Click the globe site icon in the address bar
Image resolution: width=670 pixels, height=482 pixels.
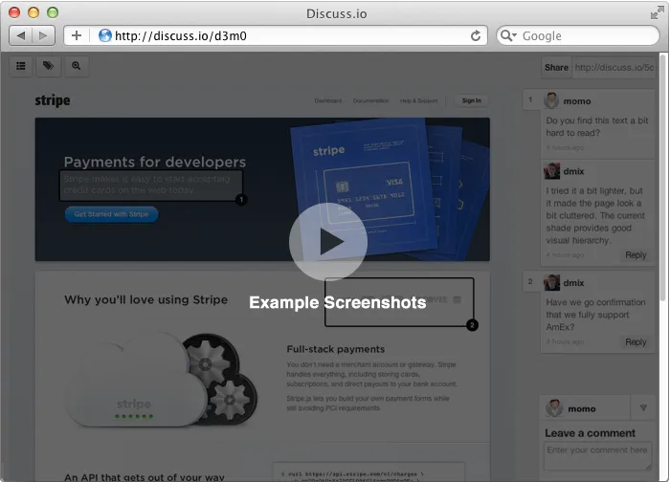click(104, 35)
